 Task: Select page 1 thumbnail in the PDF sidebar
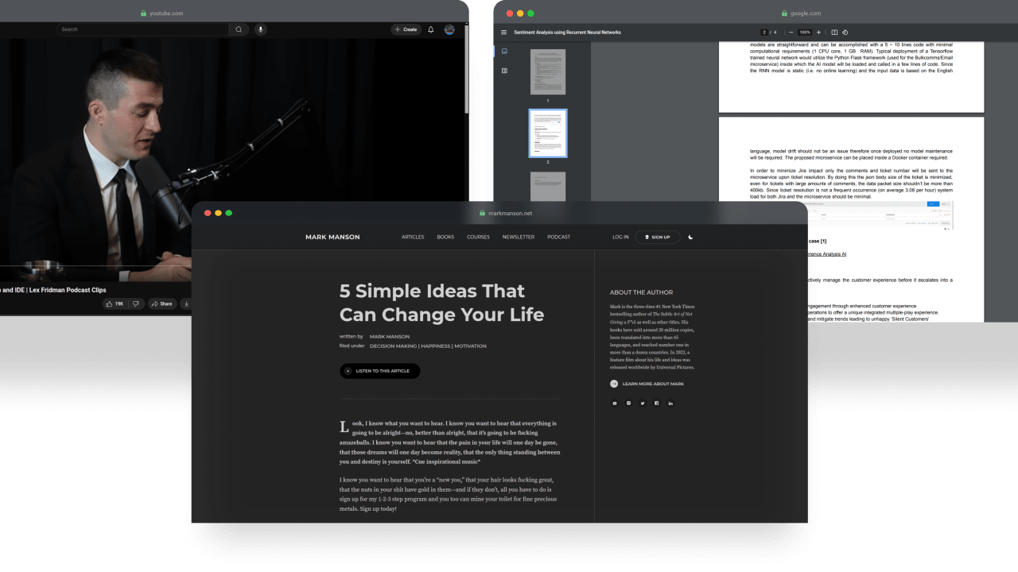point(548,72)
